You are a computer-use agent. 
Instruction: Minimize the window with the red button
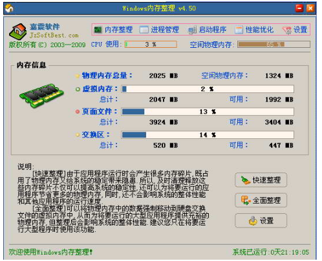coord(299,8)
